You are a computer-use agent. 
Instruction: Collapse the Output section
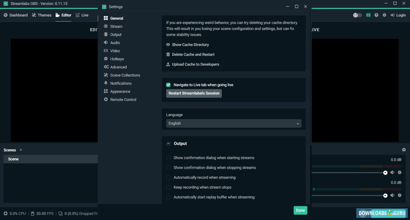tap(168, 144)
